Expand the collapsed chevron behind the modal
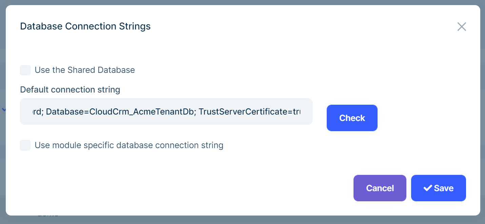The image size is (485, 224). [4, 109]
